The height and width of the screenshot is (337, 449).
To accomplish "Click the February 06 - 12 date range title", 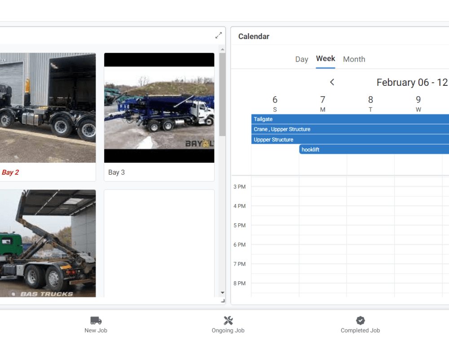I will click(412, 83).
